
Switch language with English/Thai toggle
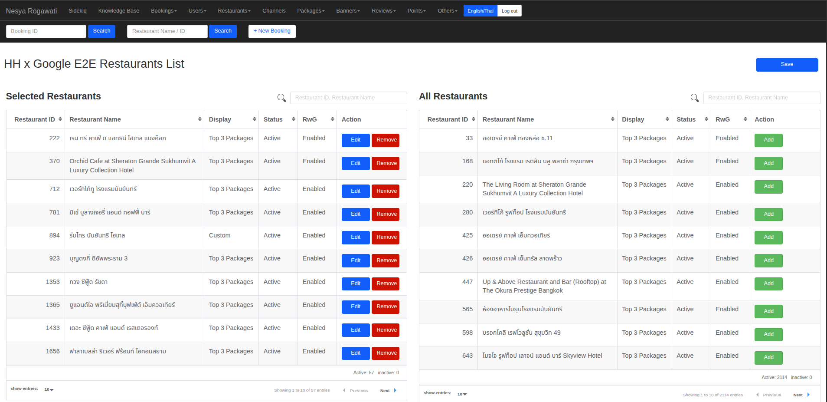pyautogui.click(x=480, y=11)
